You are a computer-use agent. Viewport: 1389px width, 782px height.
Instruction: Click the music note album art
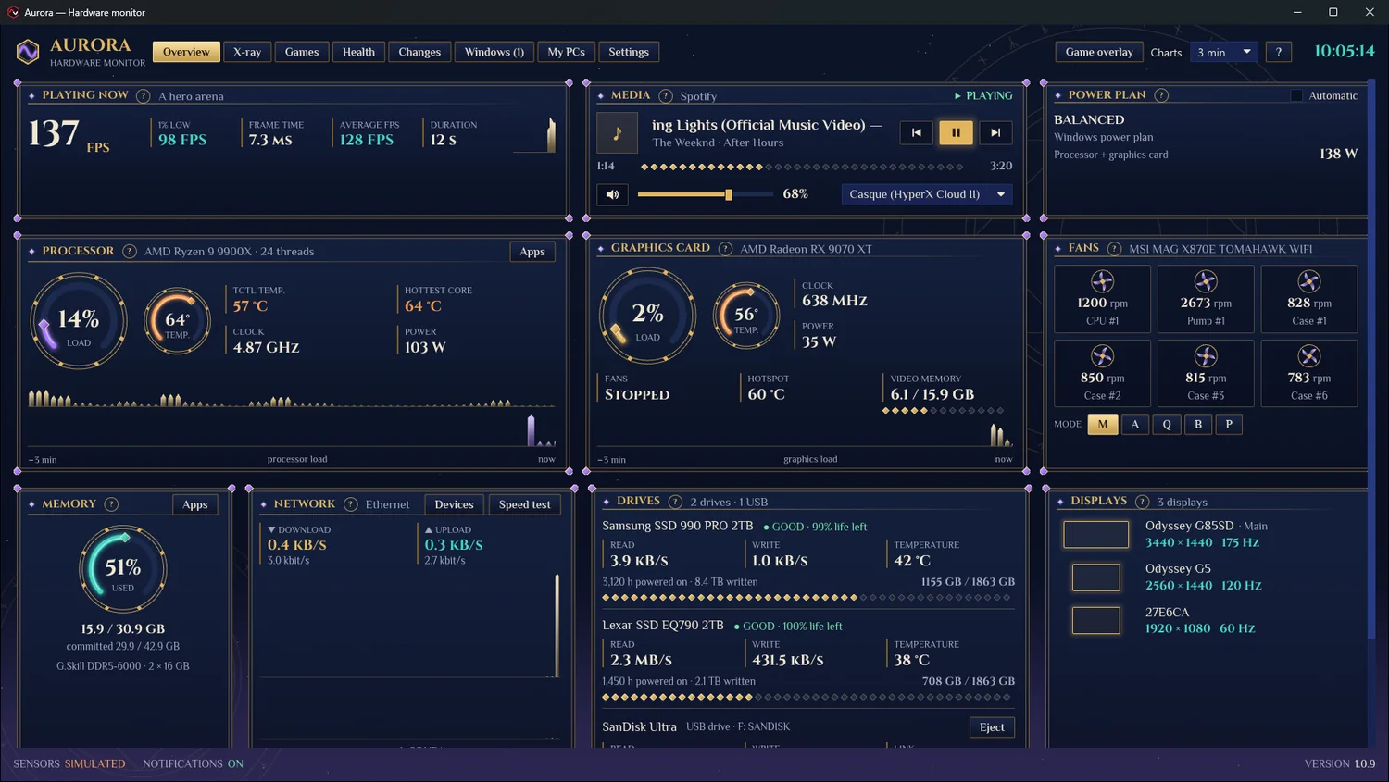pyautogui.click(x=617, y=133)
